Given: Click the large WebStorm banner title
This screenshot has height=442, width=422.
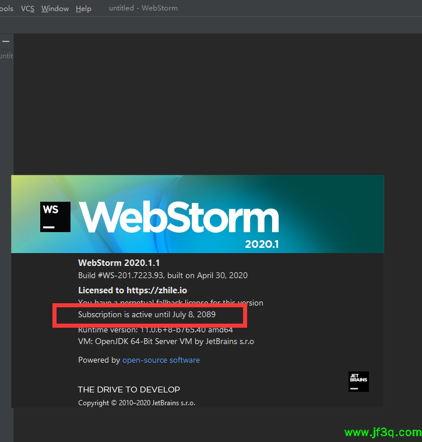Looking at the screenshot, I should click(179, 218).
